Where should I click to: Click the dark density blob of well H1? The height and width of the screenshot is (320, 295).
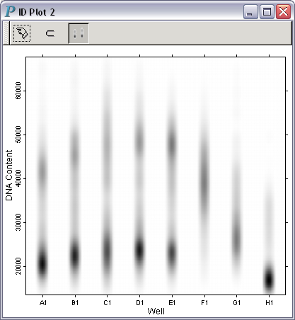point(269,280)
